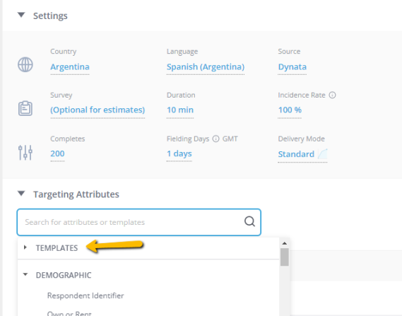Click the Fielding Days info icon

click(216, 139)
